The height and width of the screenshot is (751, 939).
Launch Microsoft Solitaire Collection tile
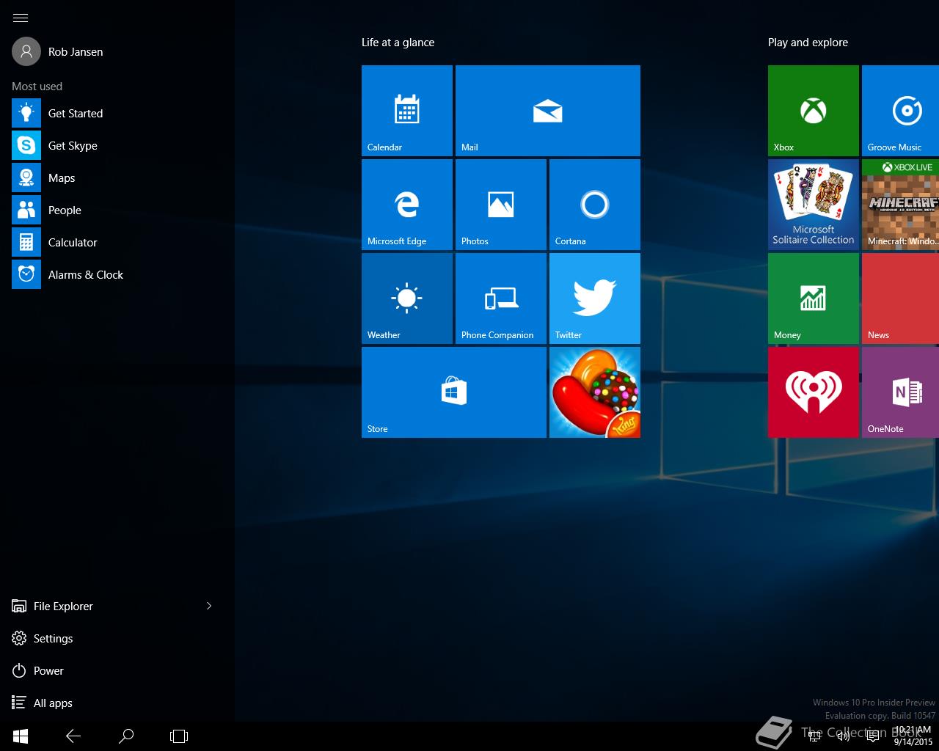point(814,205)
